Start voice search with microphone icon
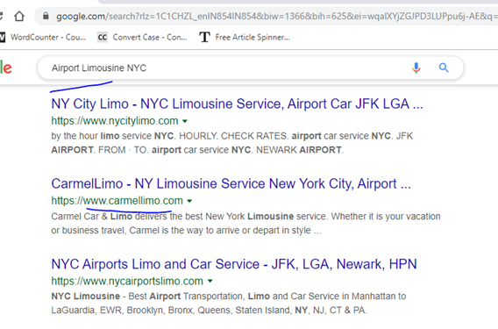This screenshot has height=329, width=498. point(416,68)
